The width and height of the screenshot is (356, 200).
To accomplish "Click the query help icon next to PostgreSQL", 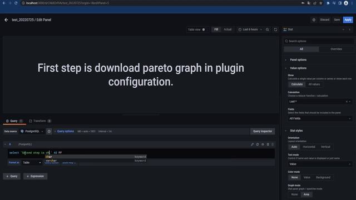I will 49,131.
